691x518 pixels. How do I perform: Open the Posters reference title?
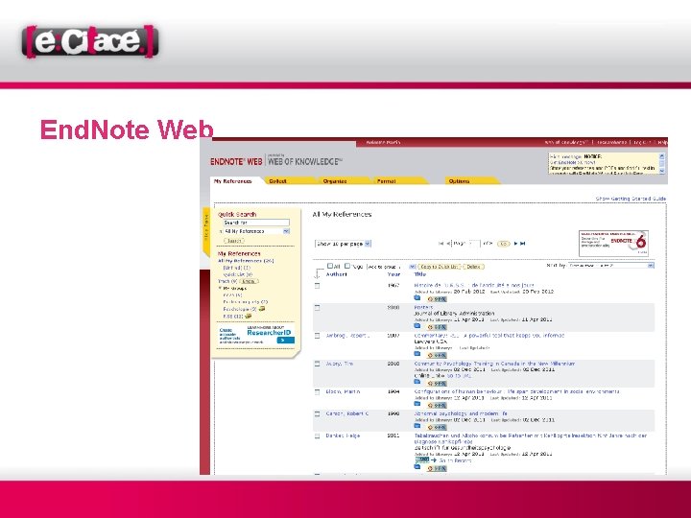tap(423, 308)
